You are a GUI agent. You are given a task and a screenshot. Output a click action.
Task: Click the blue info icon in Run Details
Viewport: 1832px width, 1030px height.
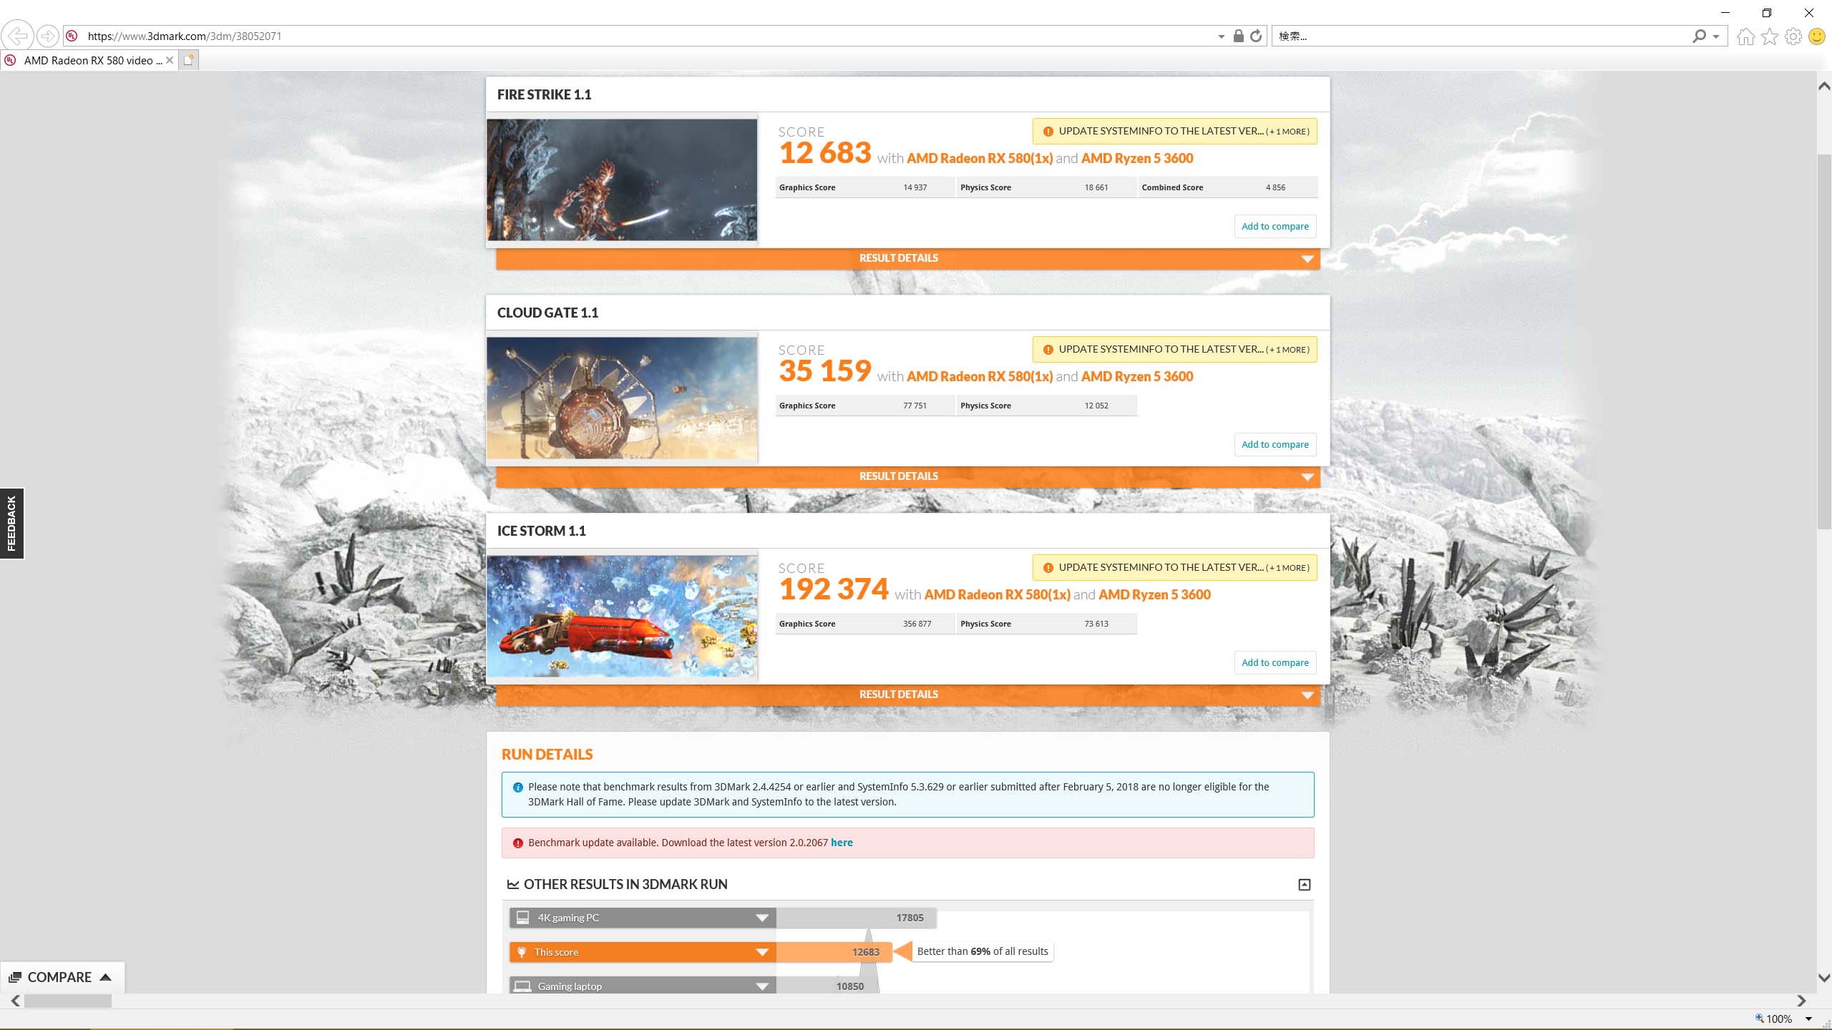[518, 788]
